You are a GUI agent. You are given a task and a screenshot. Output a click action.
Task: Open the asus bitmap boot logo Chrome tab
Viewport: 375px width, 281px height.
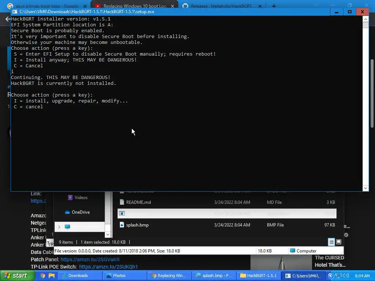coord(47,6)
